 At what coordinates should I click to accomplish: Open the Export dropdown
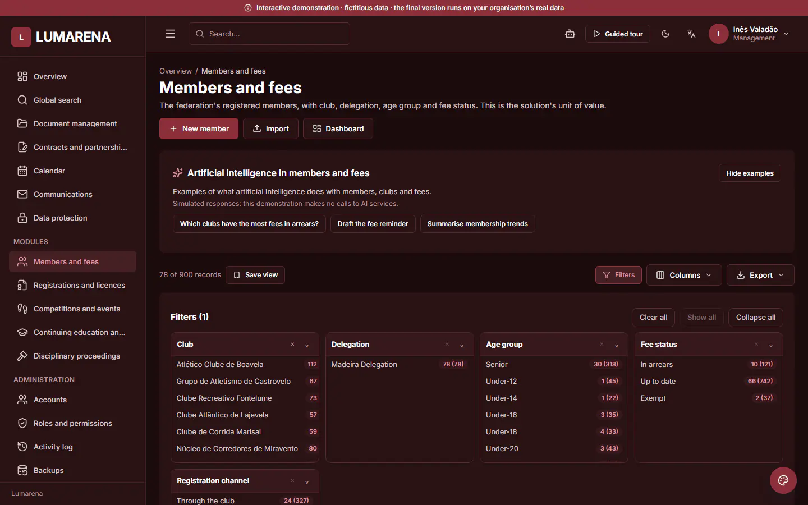click(x=760, y=275)
